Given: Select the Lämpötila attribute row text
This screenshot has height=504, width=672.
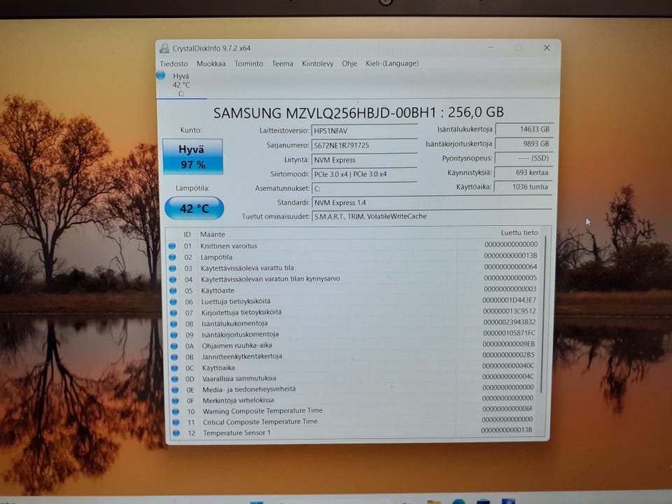Looking at the screenshot, I should tap(216, 257).
